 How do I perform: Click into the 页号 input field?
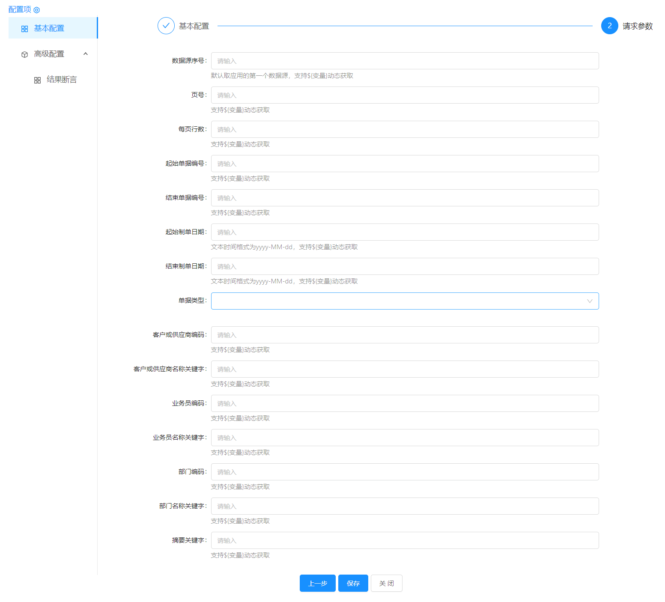[405, 95]
